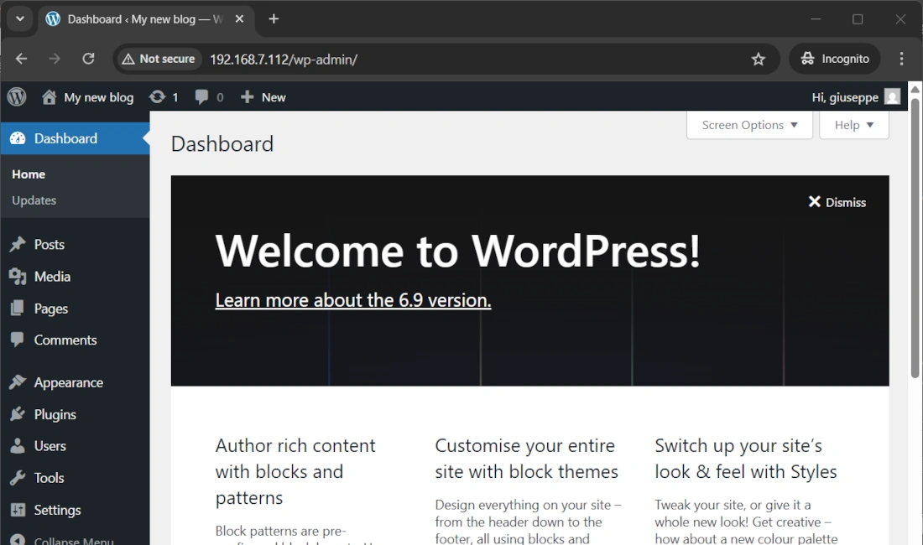923x545 pixels.
Task: Follow the Learn more about 6.9 link
Action: pyautogui.click(x=352, y=299)
